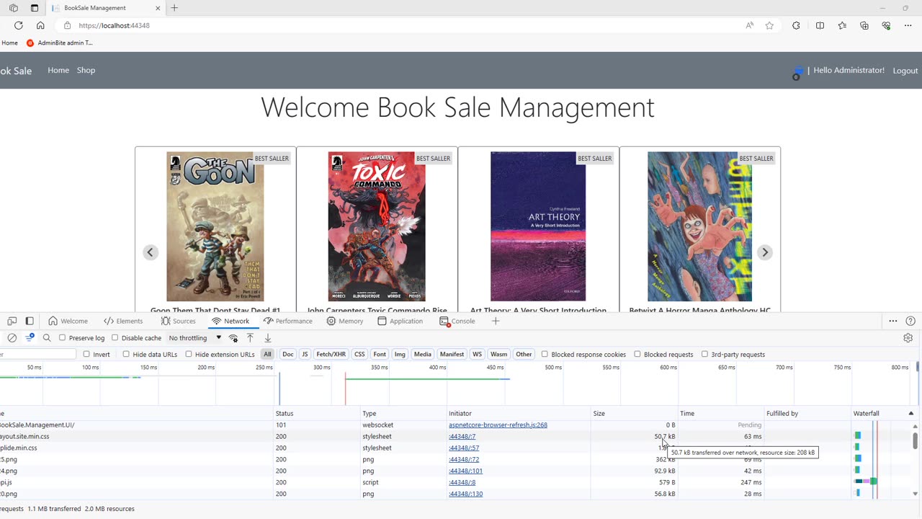Open DevTools help question icon
The width and height of the screenshot is (922, 519).
pos(910,321)
